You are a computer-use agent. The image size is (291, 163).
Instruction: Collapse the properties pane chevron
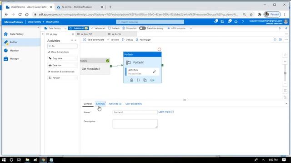(286, 104)
